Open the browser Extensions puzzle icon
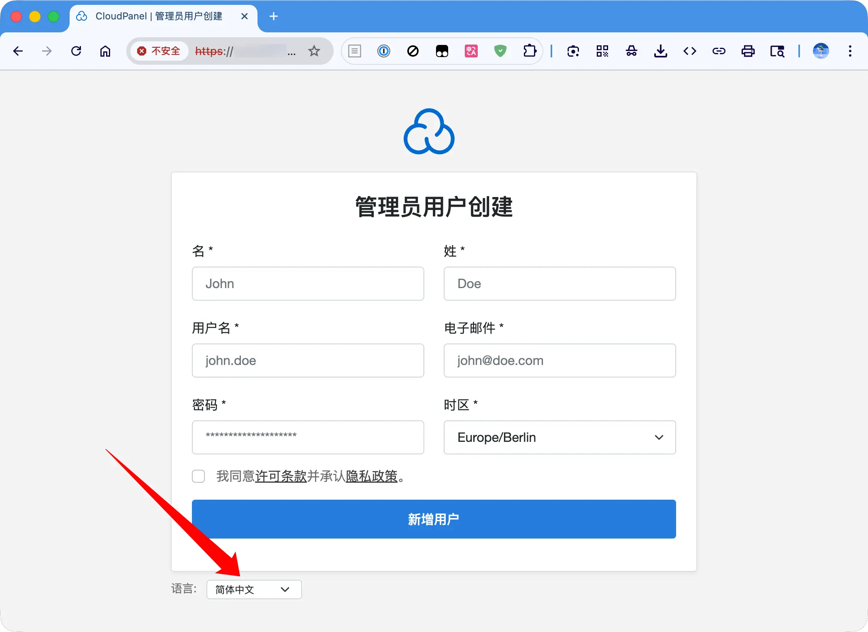This screenshot has height=632, width=868. [530, 51]
